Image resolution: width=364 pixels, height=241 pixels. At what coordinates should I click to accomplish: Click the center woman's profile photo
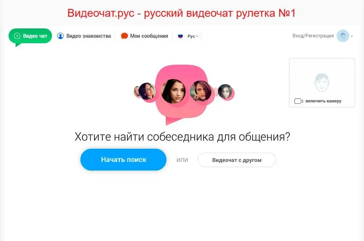pos(173,91)
